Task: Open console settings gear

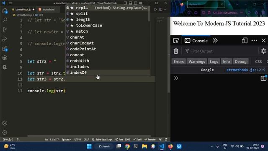Action: tap(263, 51)
